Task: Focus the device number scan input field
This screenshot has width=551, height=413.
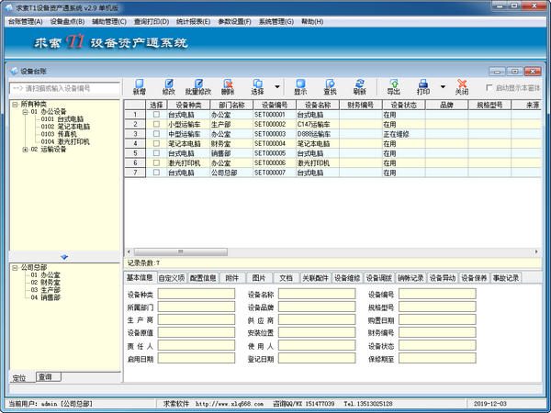Action: [64, 88]
